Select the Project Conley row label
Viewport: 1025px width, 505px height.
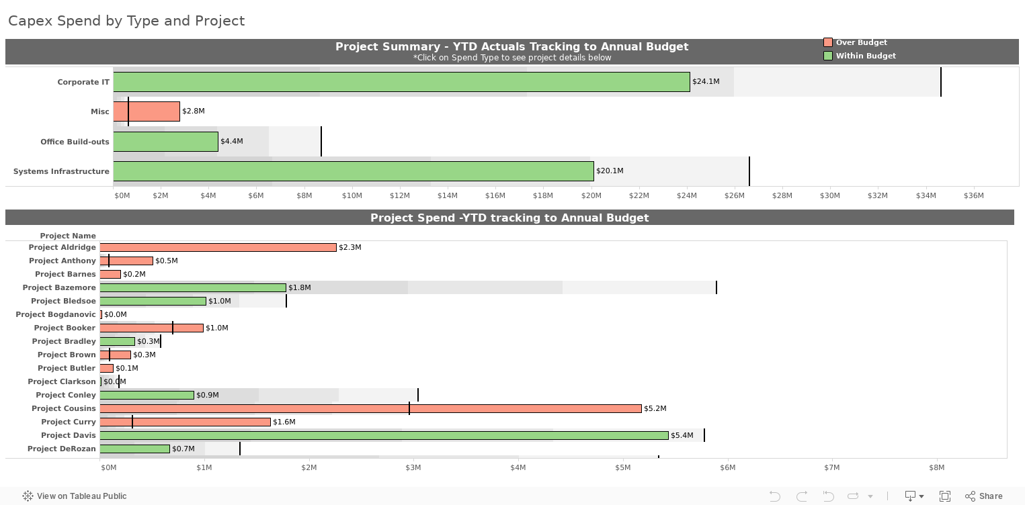(66, 395)
